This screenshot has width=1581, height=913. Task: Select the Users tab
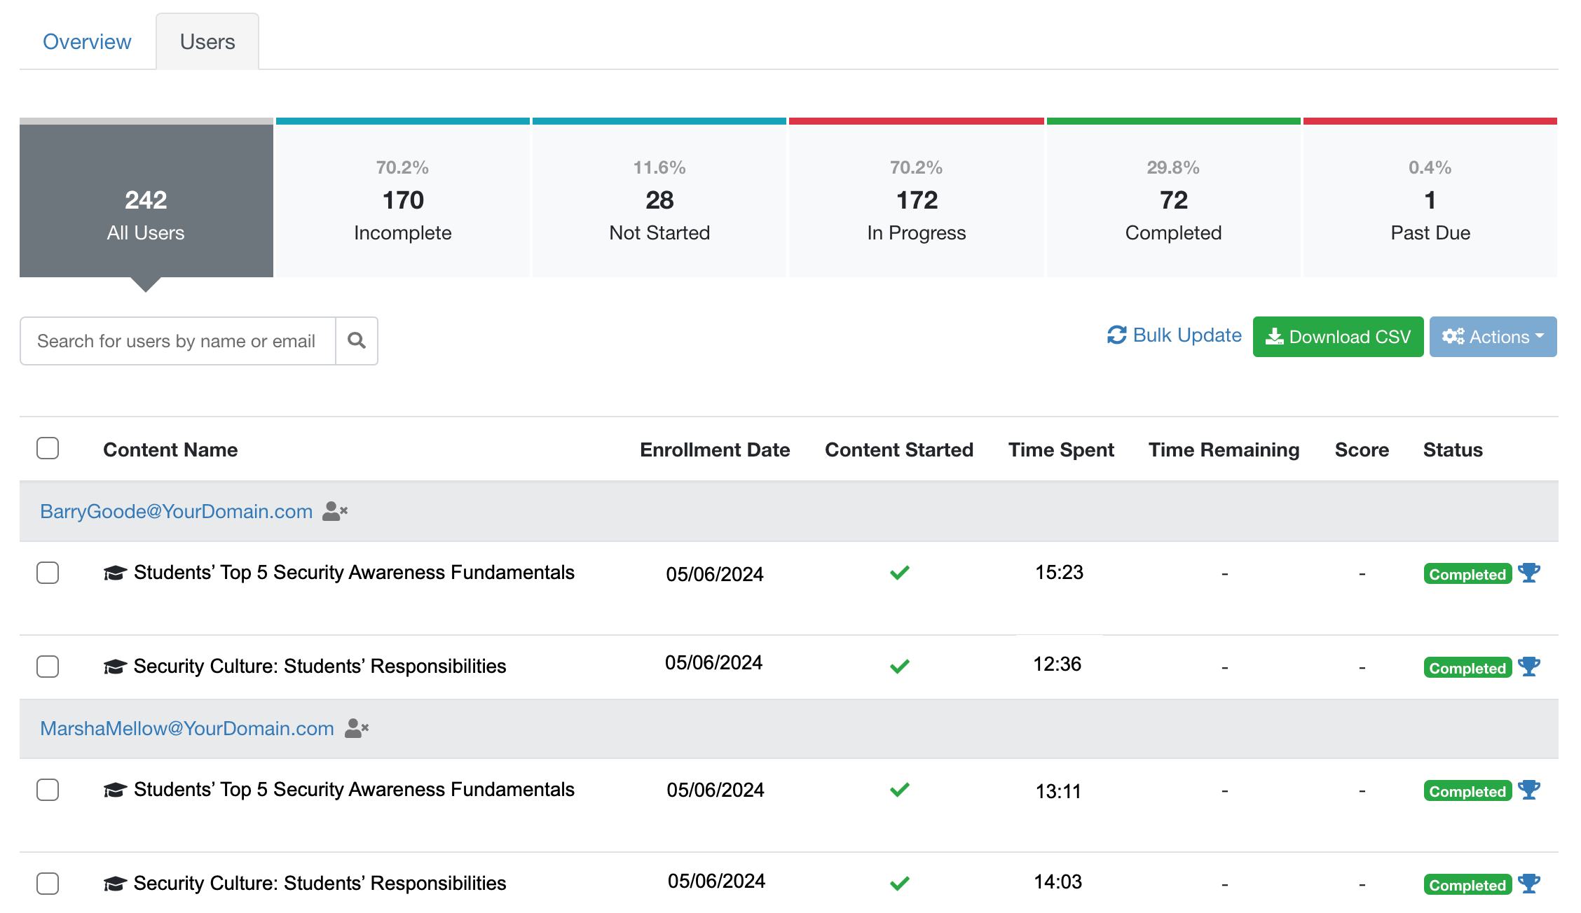point(207,41)
